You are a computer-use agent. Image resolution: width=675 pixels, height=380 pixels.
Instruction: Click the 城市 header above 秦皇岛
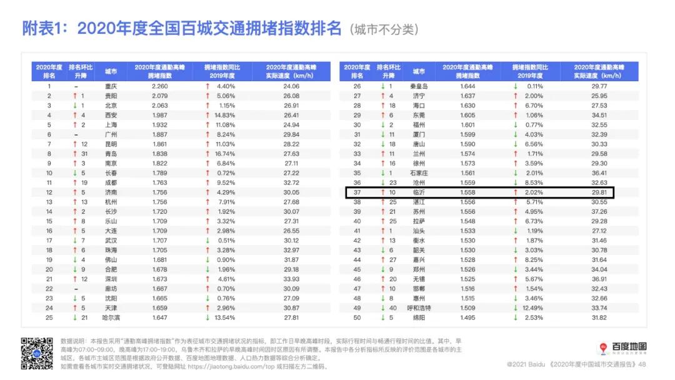coord(419,71)
